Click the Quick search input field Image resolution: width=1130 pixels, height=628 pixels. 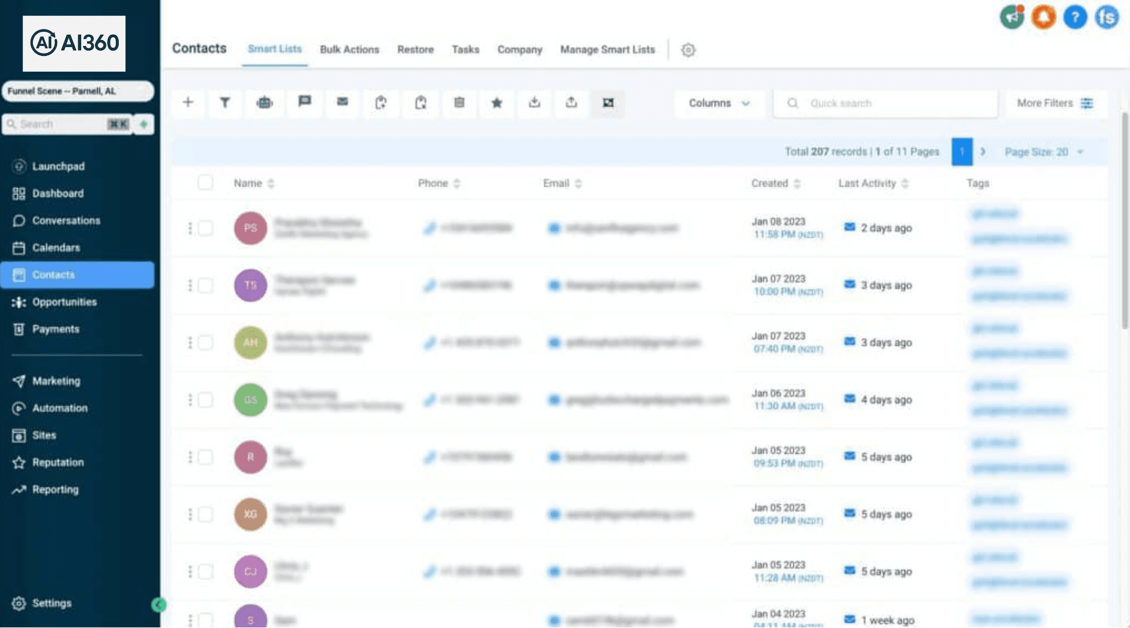click(x=885, y=104)
